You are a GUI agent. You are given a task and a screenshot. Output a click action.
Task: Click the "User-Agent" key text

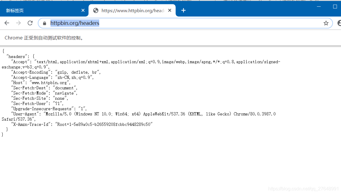[25, 114]
